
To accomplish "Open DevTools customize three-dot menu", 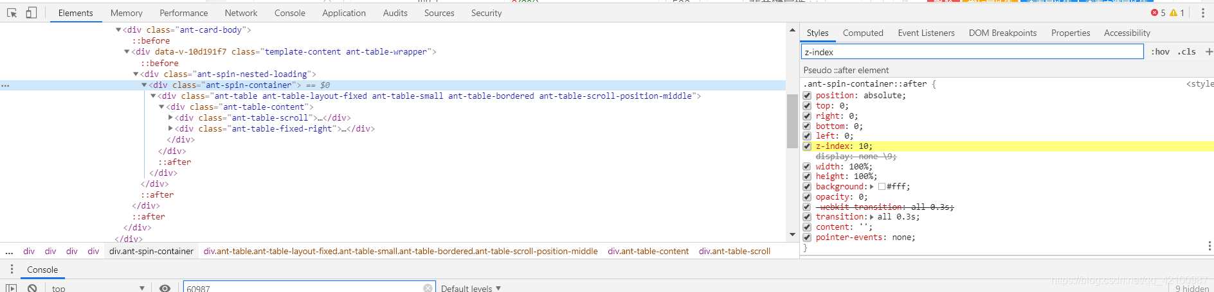I will coord(1203,13).
